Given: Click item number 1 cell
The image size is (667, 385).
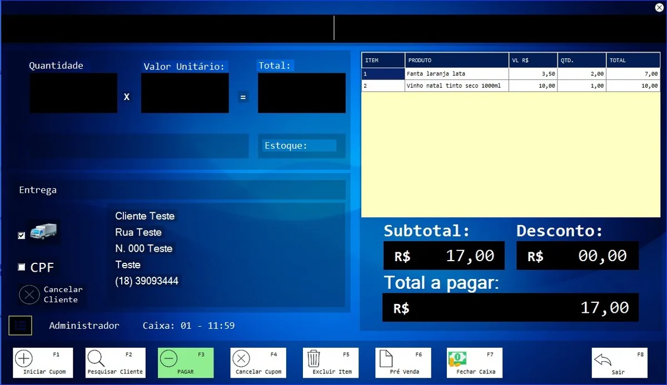Looking at the screenshot, I should tap(383, 73).
